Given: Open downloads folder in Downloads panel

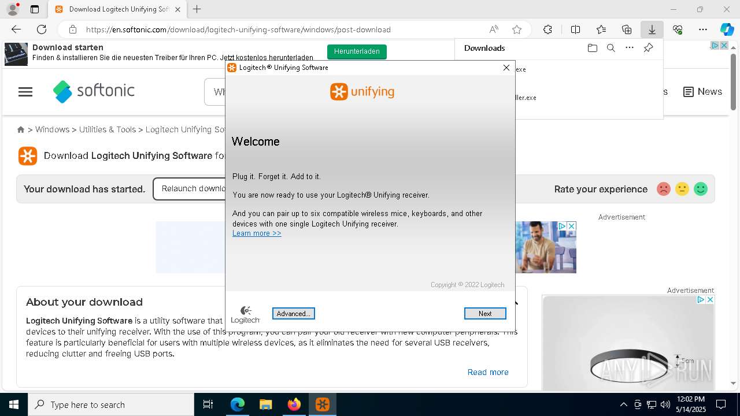Looking at the screenshot, I should pos(593,48).
